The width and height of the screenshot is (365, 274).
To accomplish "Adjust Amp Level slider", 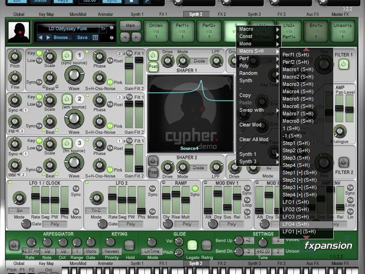I will click(x=349, y=109).
